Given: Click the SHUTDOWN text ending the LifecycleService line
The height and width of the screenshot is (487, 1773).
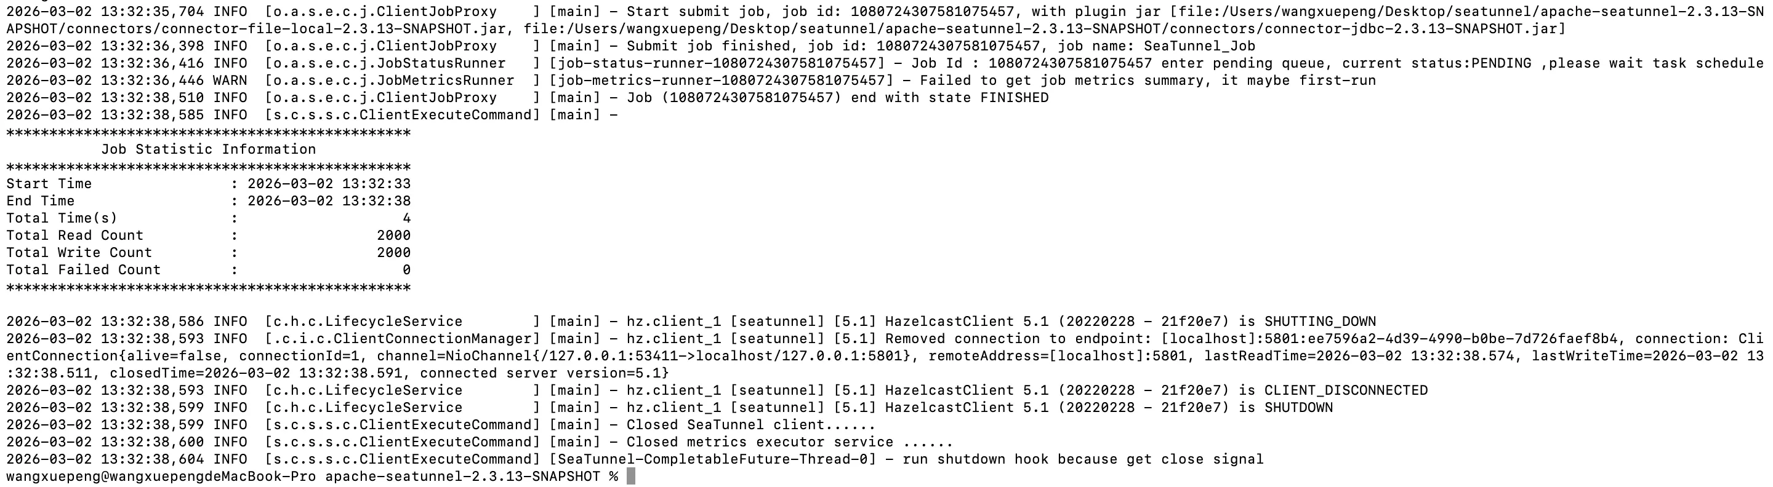Looking at the screenshot, I should coord(1298,407).
